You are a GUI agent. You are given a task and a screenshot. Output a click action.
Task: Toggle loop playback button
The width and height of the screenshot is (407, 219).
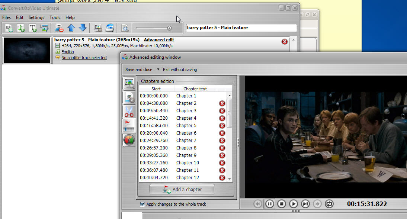click(329, 204)
